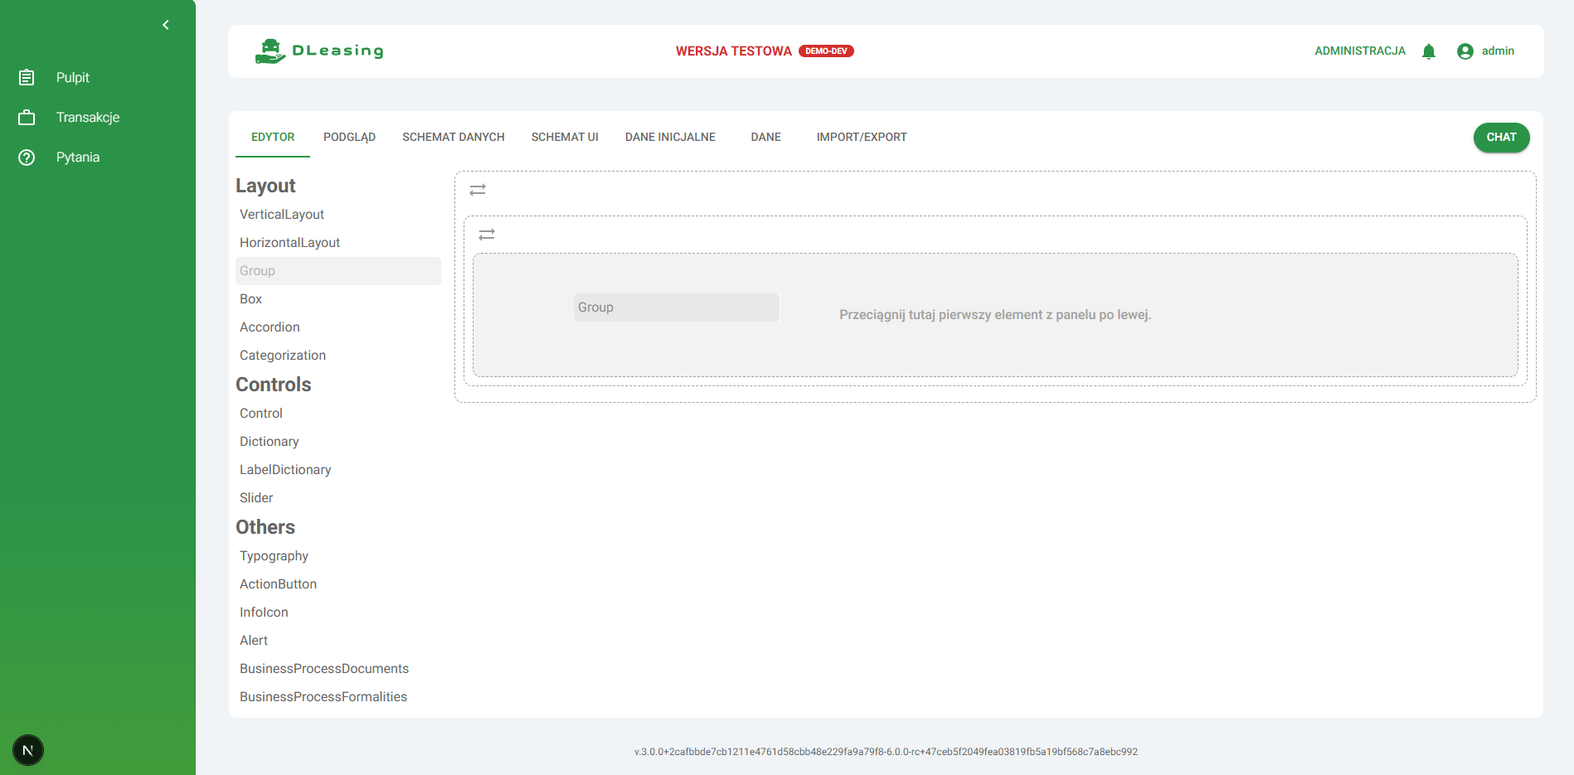Screen dimensions: 1574x775
Task: Switch to the PODGLĄD tab
Action: pyautogui.click(x=349, y=137)
